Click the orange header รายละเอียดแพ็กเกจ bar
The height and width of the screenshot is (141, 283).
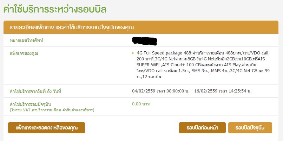point(141,27)
